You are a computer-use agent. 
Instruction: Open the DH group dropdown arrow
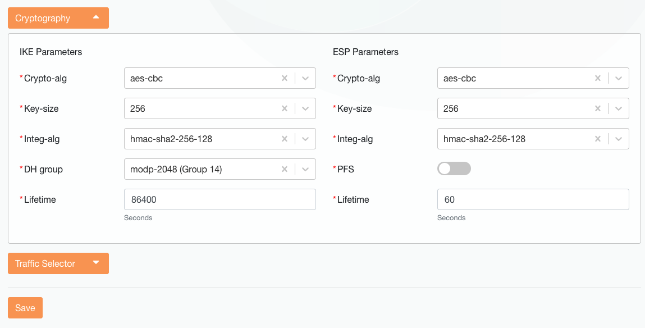pyautogui.click(x=305, y=169)
